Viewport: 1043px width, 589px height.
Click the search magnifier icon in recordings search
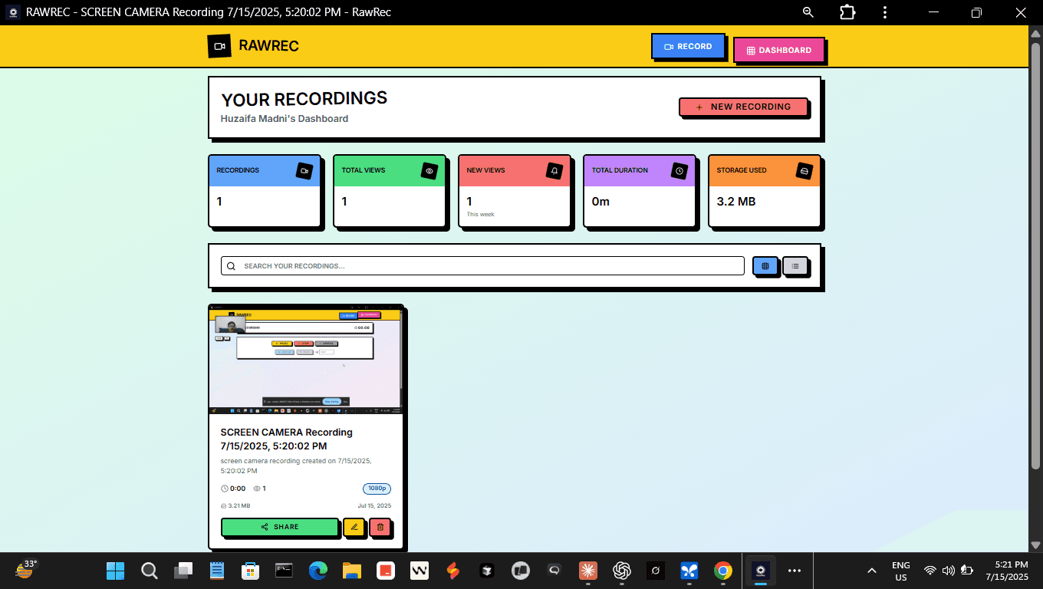point(231,266)
